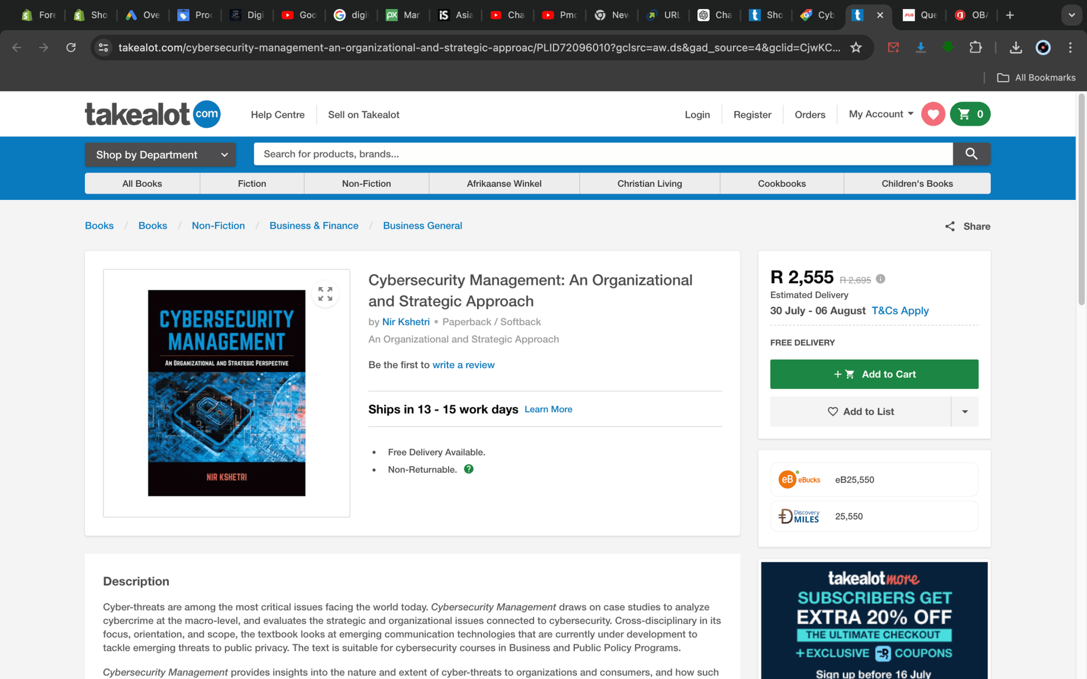Expand the book cover image fullscreen

point(325,294)
